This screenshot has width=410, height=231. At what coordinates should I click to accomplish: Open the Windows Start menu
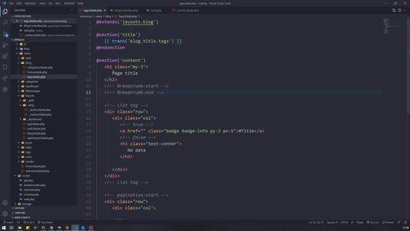[x=4, y=228]
